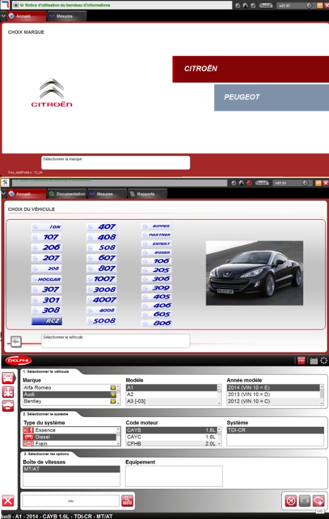Image resolution: width=329 pixels, height=519 pixels.
Task: Choose the Peugeot 207 model
Action: [47, 258]
